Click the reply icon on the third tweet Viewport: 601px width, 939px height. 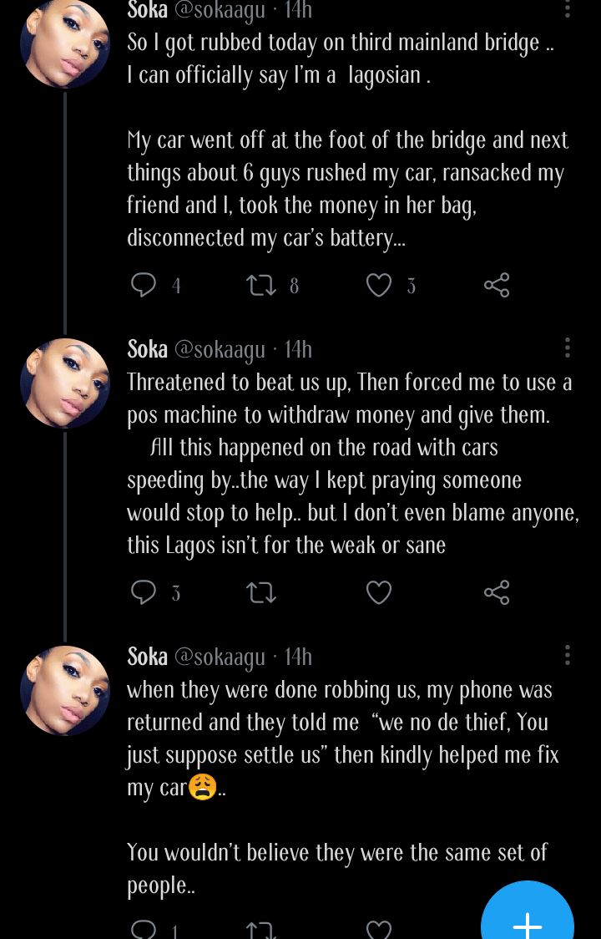click(x=144, y=927)
